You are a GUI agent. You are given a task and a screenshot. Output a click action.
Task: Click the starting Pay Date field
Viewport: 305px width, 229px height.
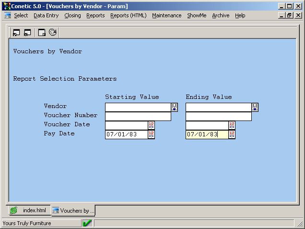[126, 134]
